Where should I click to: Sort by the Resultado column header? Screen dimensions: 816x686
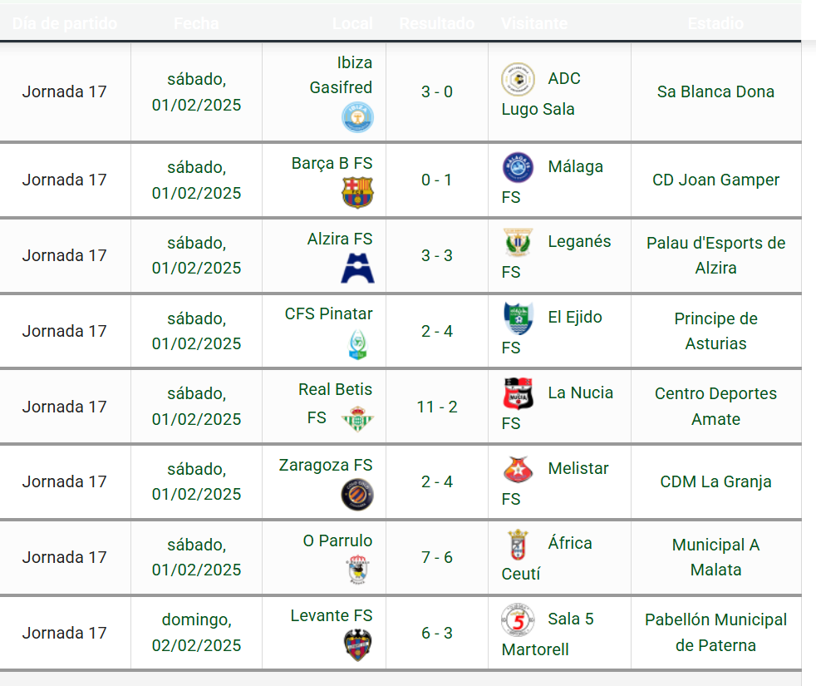(436, 23)
